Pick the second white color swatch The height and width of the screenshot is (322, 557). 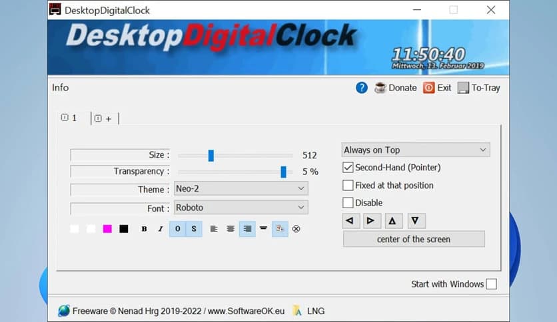91,229
